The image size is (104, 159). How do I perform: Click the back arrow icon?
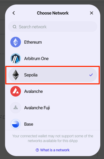tap(14, 13)
